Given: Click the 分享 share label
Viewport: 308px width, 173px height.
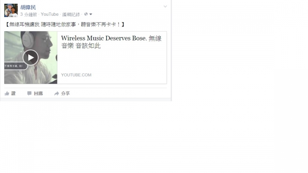Looking at the screenshot, I should tap(65, 94).
